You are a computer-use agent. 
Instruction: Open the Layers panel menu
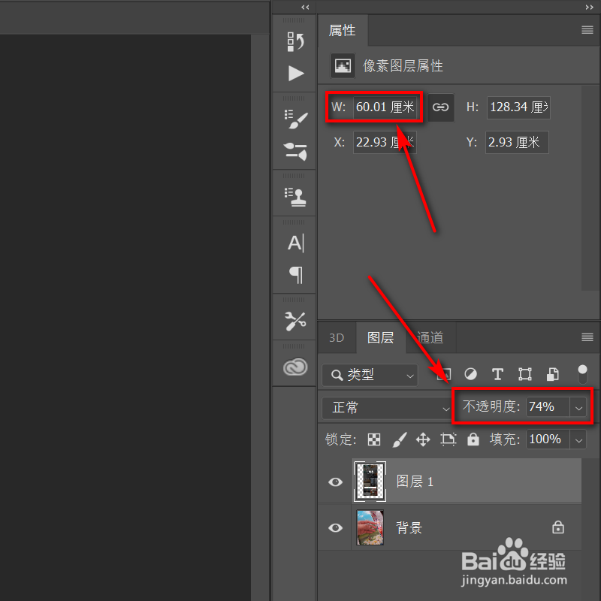[x=587, y=337]
